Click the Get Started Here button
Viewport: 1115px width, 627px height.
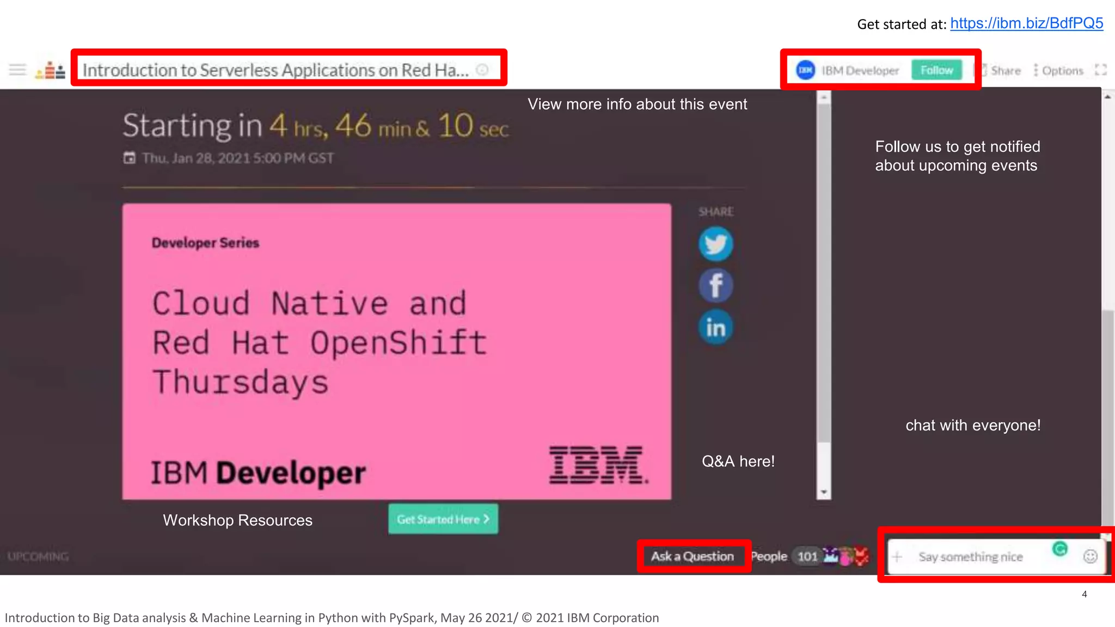443,519
